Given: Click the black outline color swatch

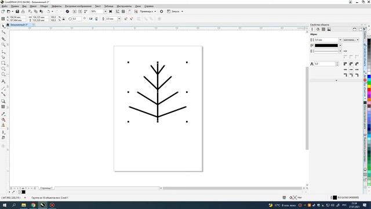Looking at the screenshot, I should pos(326,45).
